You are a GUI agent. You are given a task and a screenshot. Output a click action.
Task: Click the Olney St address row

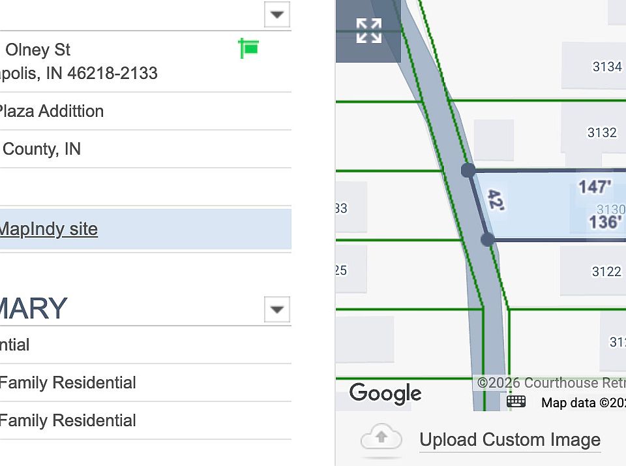click(145, 61)
